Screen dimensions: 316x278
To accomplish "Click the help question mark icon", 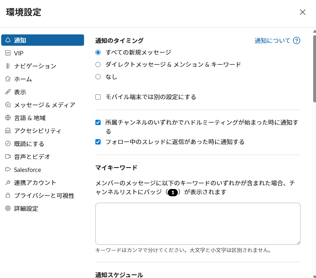I will 297,40.
